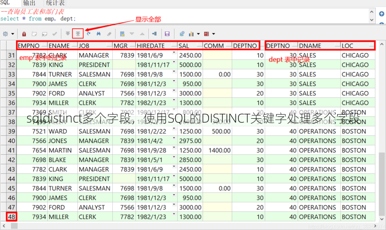Click the result grid vertical scroll down arrow
The image size is (386, 230).
(382, 219)
